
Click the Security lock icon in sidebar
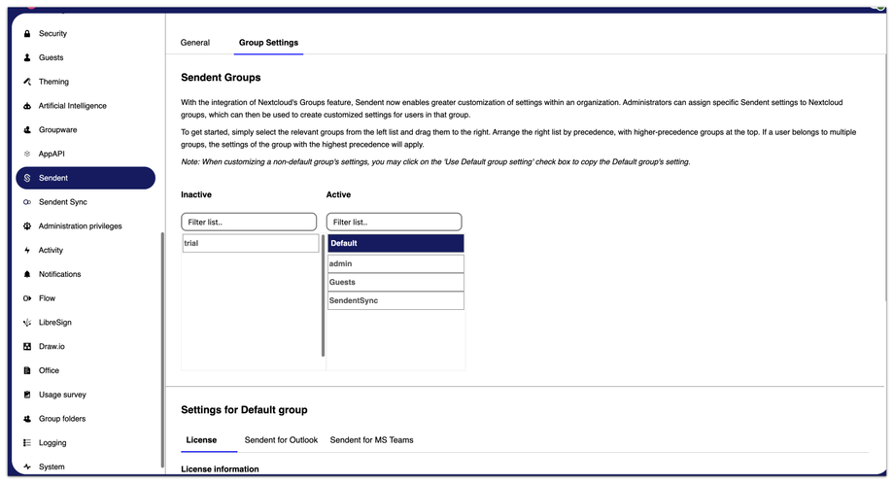pos(27,34)
